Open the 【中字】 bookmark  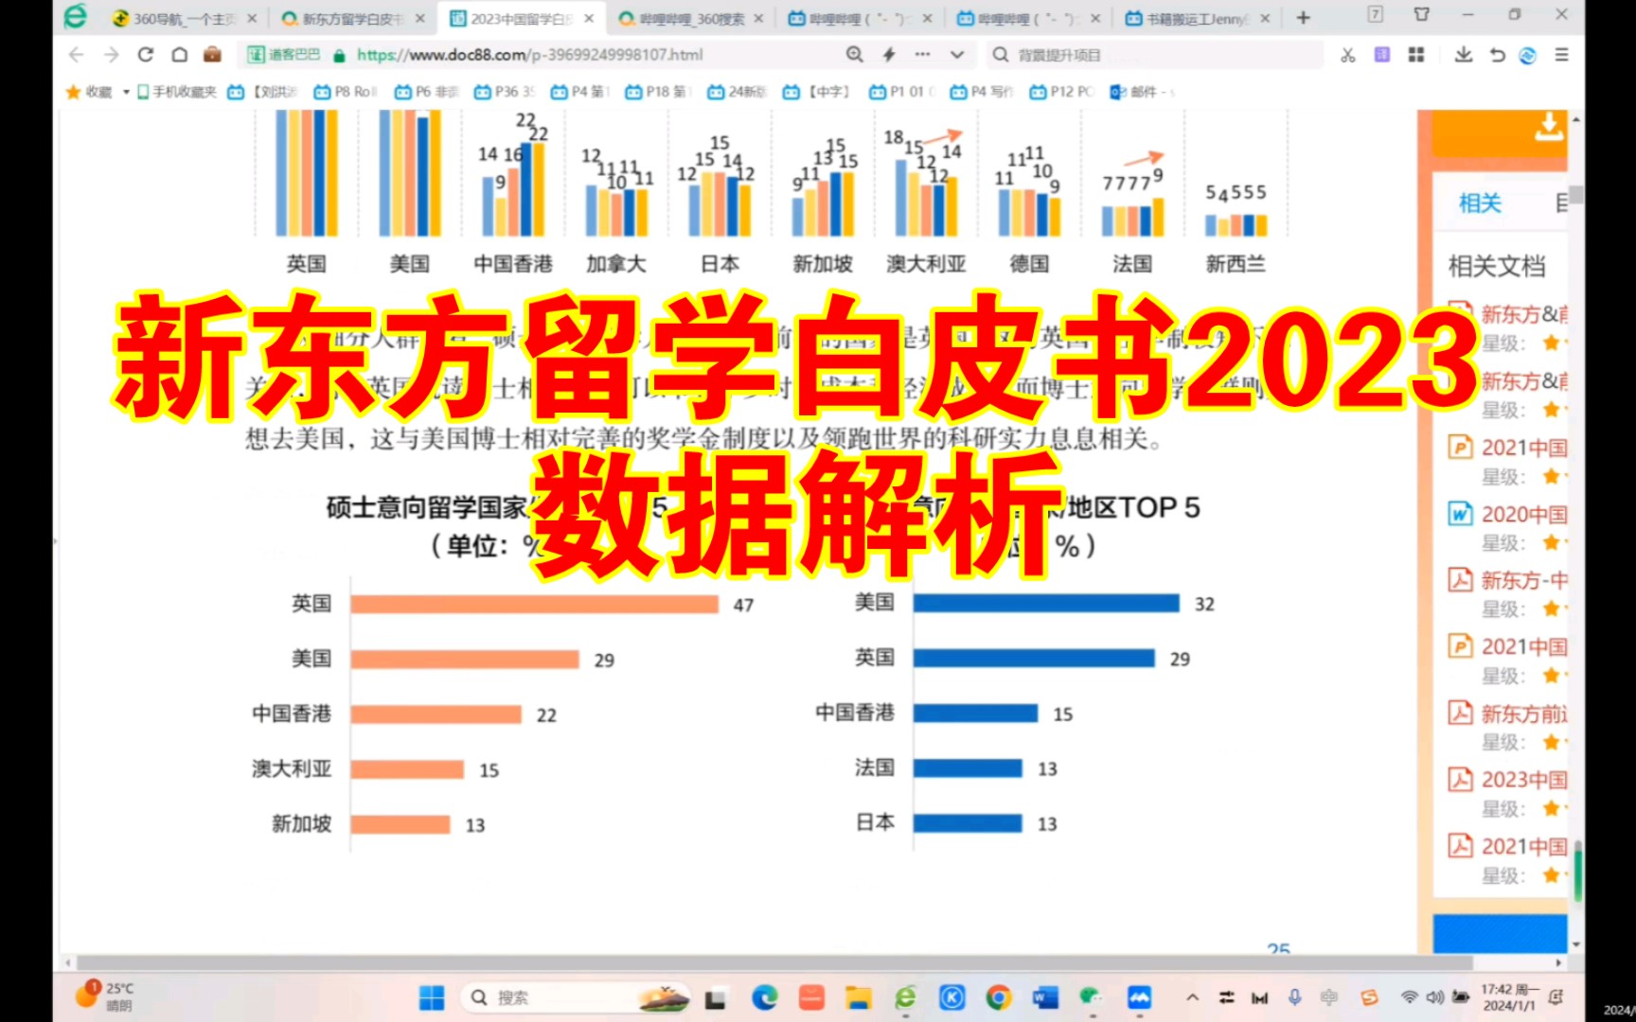tap(816, 92)
